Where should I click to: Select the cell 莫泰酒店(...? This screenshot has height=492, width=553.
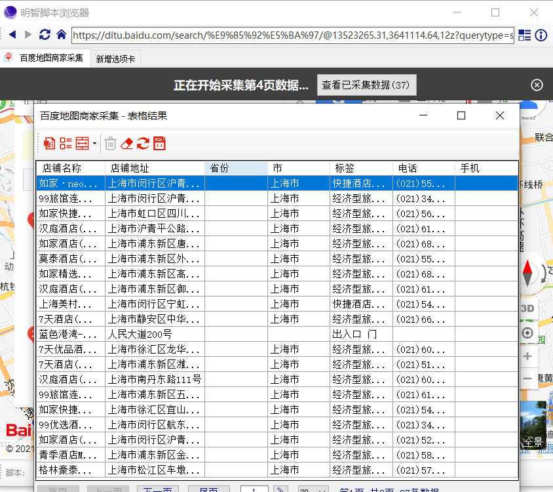tap(71, 258)
